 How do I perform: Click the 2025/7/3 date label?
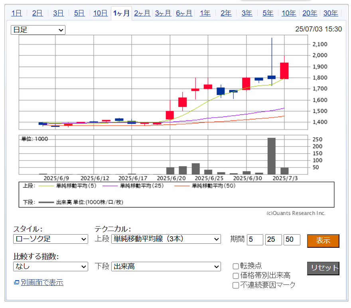285,178
